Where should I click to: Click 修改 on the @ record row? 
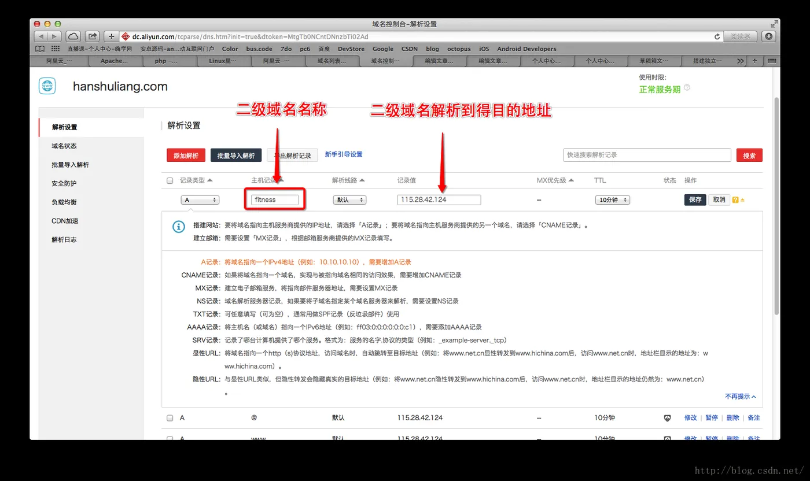click(691, 418)
